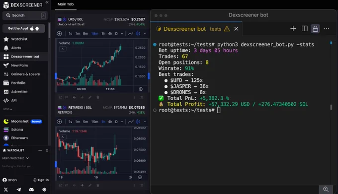Add a new terminal with the plus icon

click(x=293, y=29)
